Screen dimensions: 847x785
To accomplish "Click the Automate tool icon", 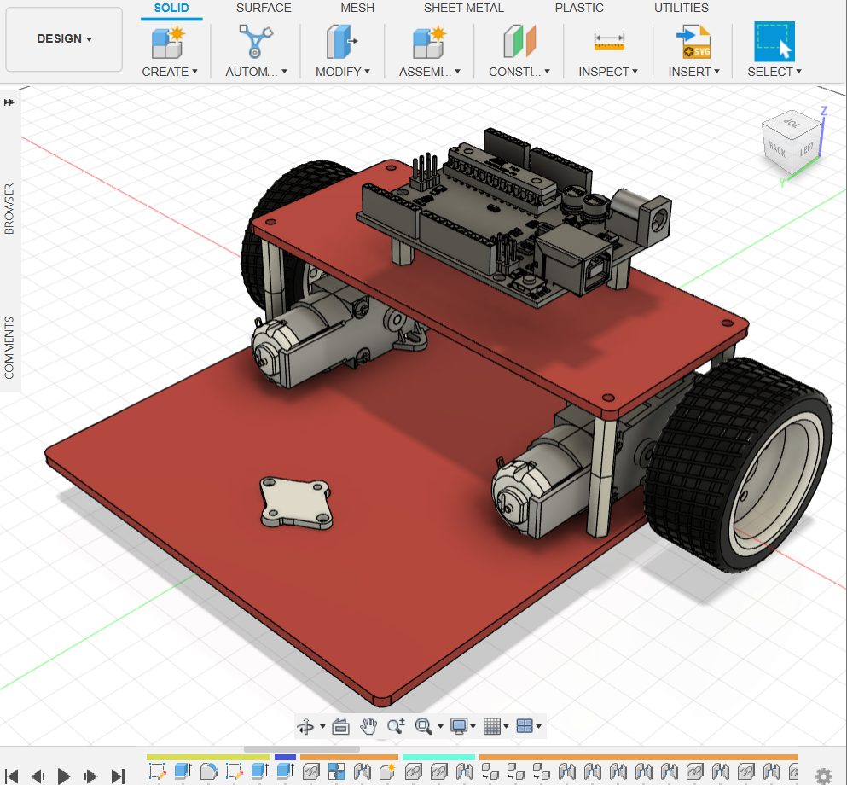I will pyautogui.click(x=256, y=42).
